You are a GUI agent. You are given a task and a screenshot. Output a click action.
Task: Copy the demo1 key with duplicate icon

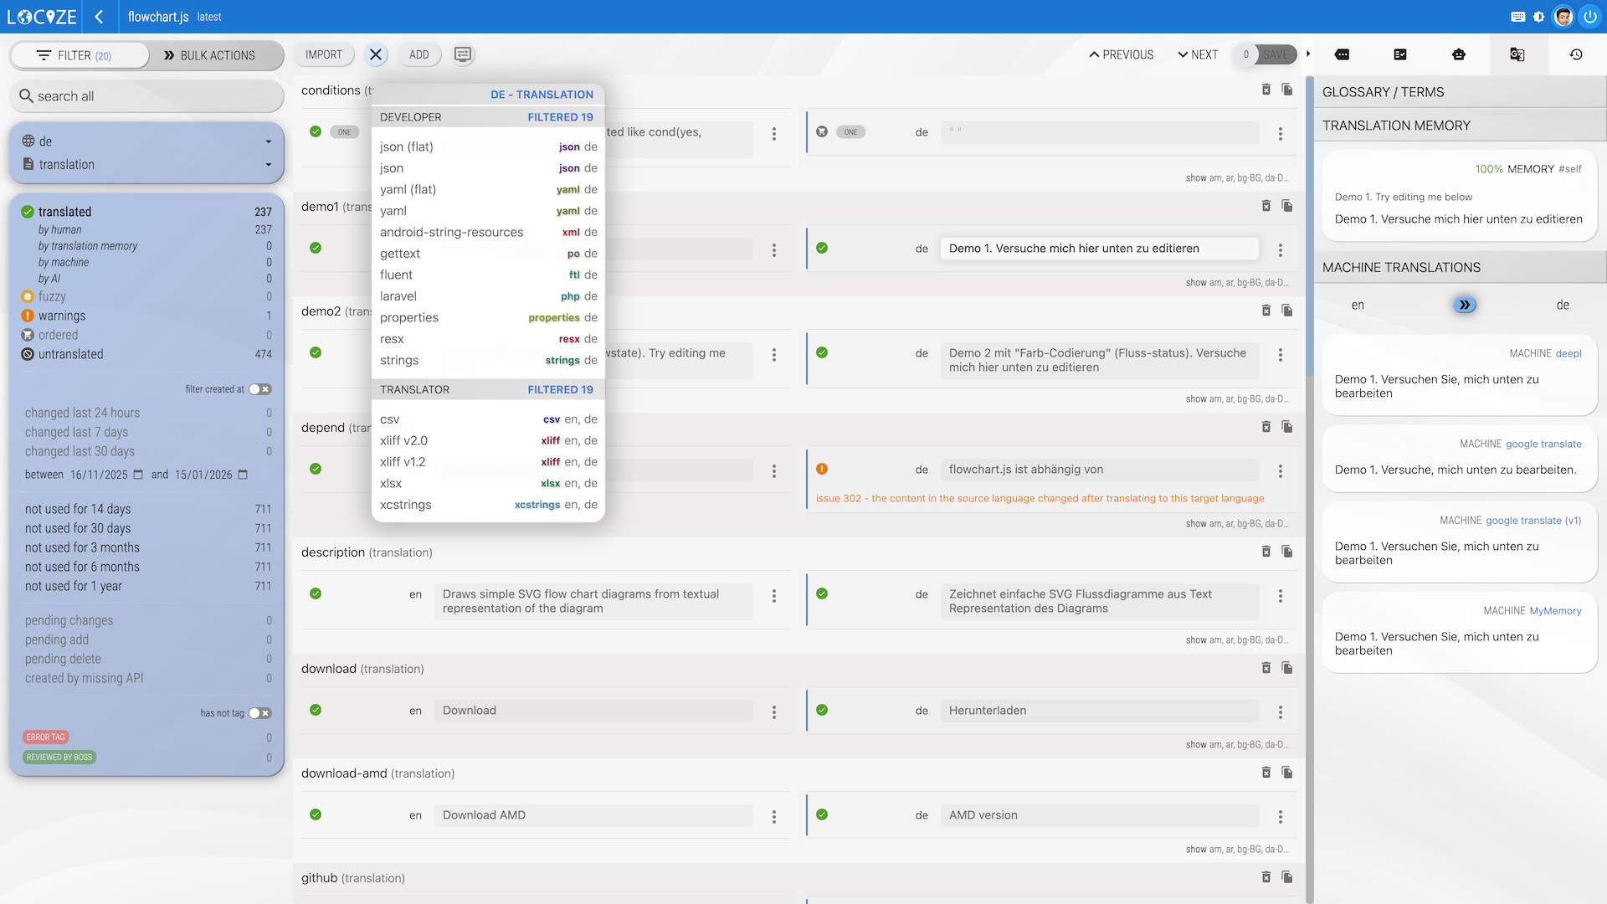point(1287,206)
